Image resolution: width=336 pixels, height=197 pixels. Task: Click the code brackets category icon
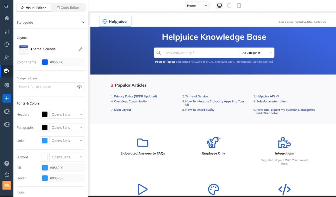pos(284,189)
